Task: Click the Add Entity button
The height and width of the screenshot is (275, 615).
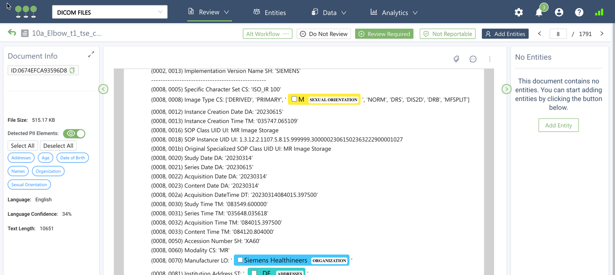Action: coord(558,125)
